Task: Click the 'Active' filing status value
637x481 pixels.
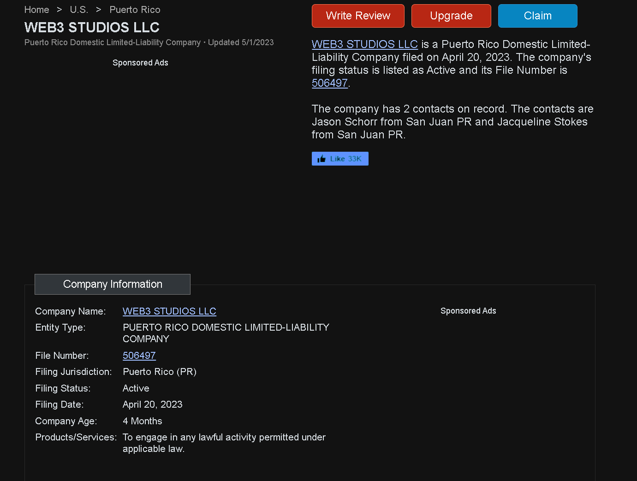Action: [x=136, y=388]
